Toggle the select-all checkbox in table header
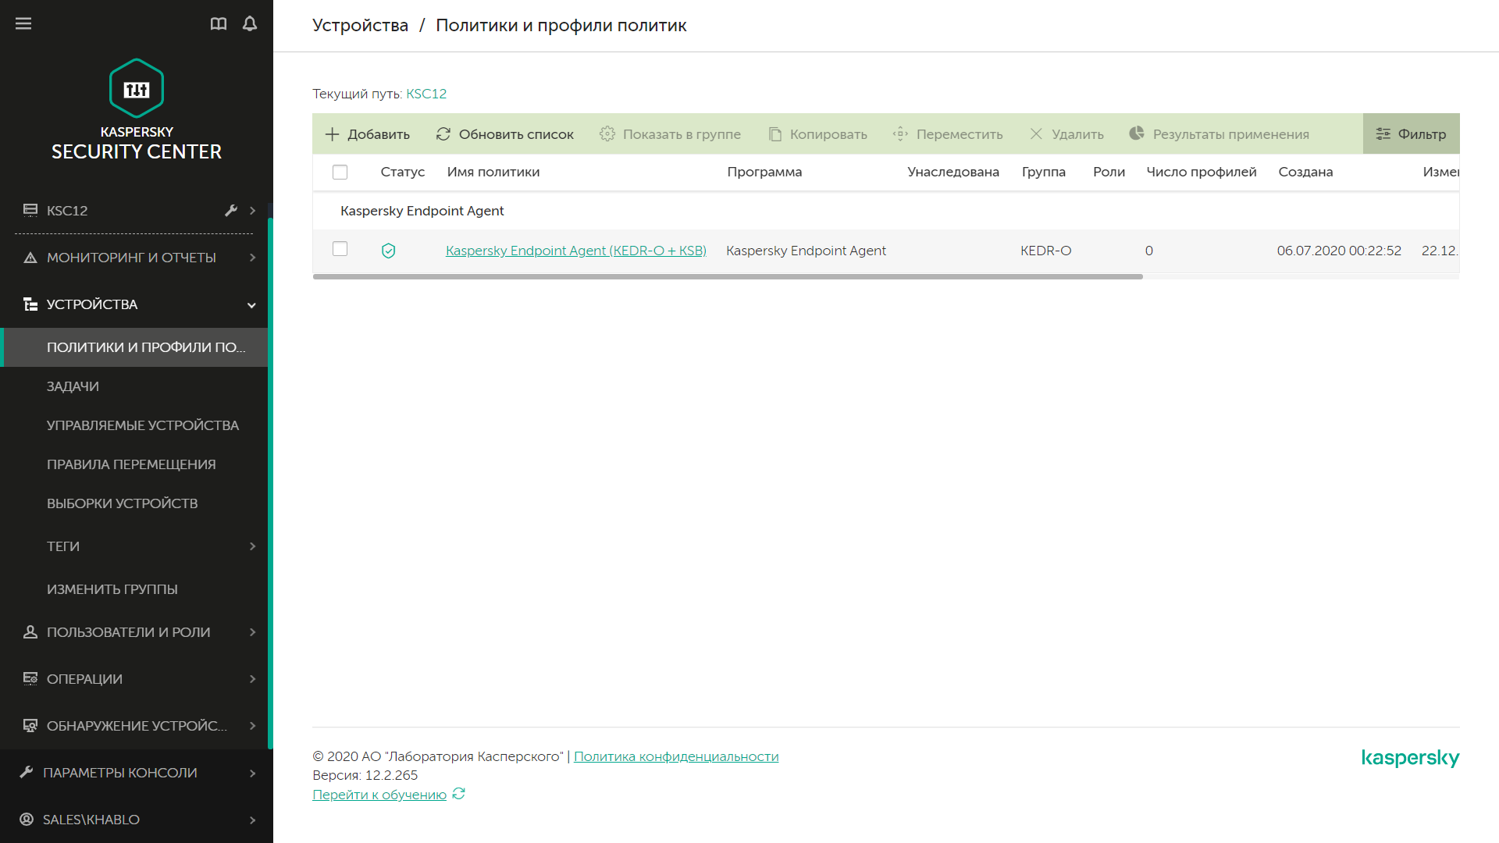Image resolution: width=1499 pixels, height=843 pixels. tap(340, 172)
